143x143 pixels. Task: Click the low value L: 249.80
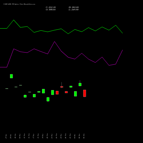74,10
